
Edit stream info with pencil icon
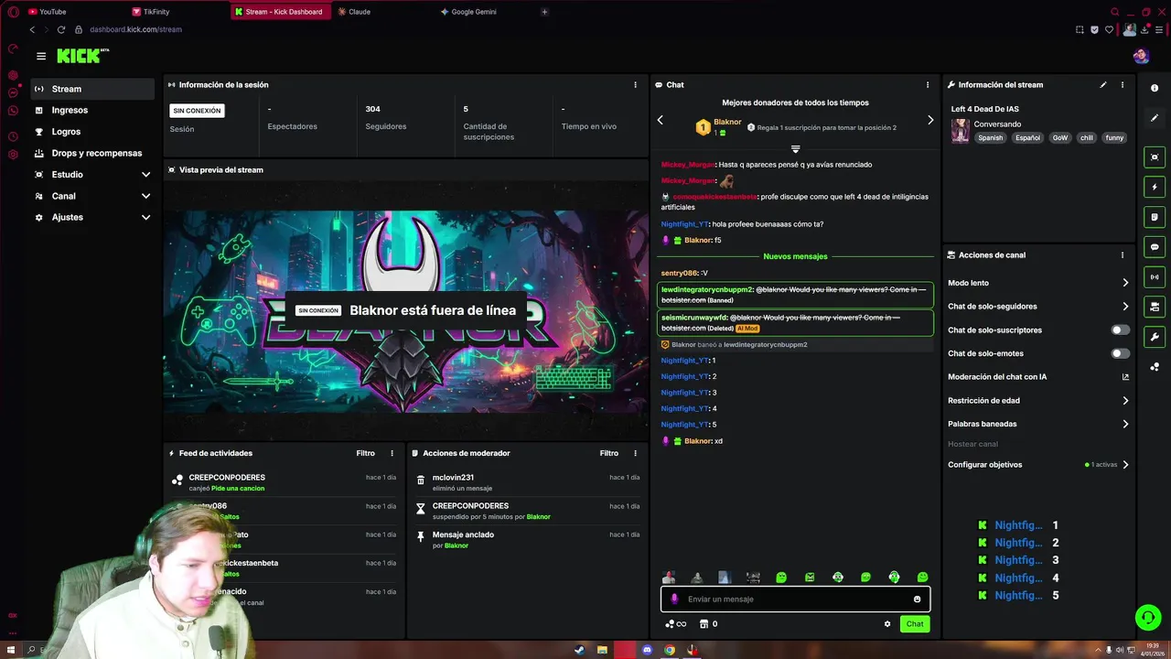(x=1102, y=84)
